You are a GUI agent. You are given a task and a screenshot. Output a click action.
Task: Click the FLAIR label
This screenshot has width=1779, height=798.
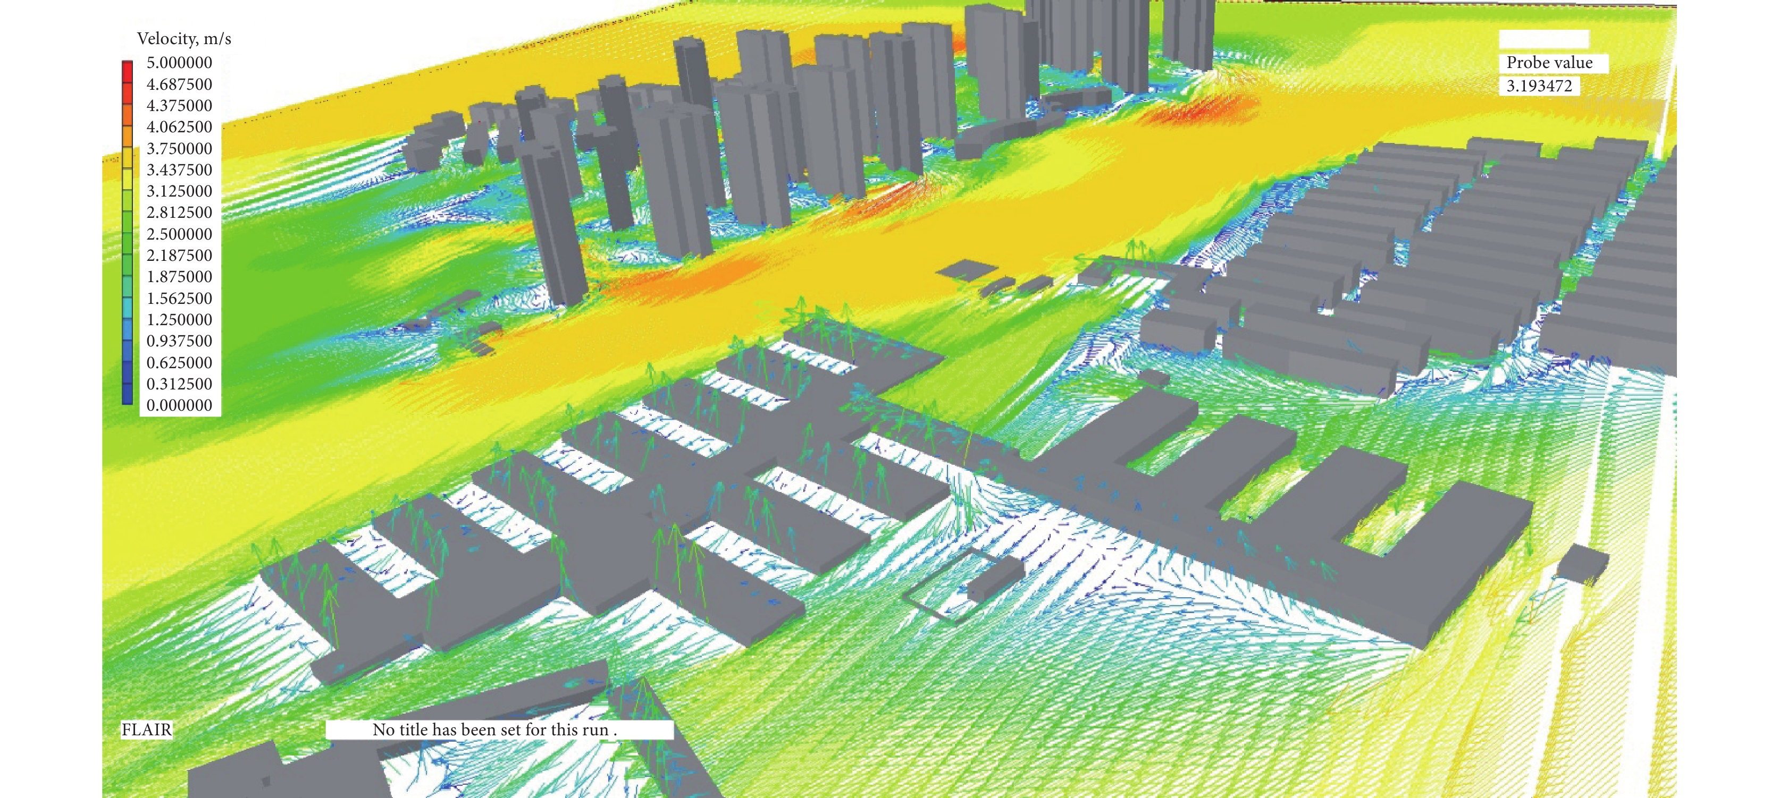(146, 729)
